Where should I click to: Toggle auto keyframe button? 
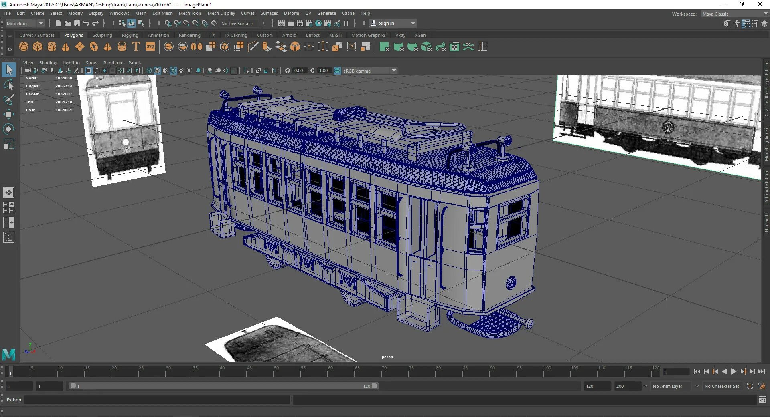(750, 386)
